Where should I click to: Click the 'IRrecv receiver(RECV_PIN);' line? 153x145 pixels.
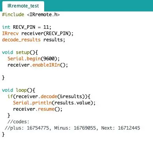pyautogui.click(x=38, y=33)
